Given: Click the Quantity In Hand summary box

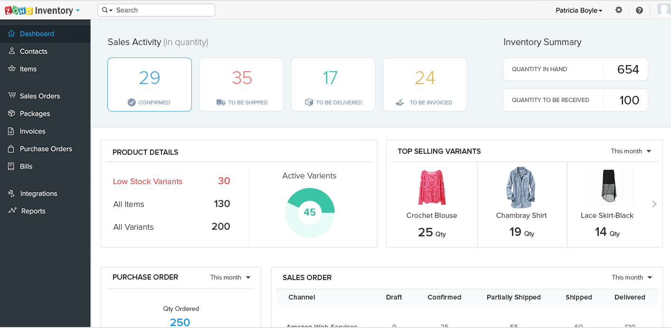Looking at the screenshot, I should [x=575, y=69].
